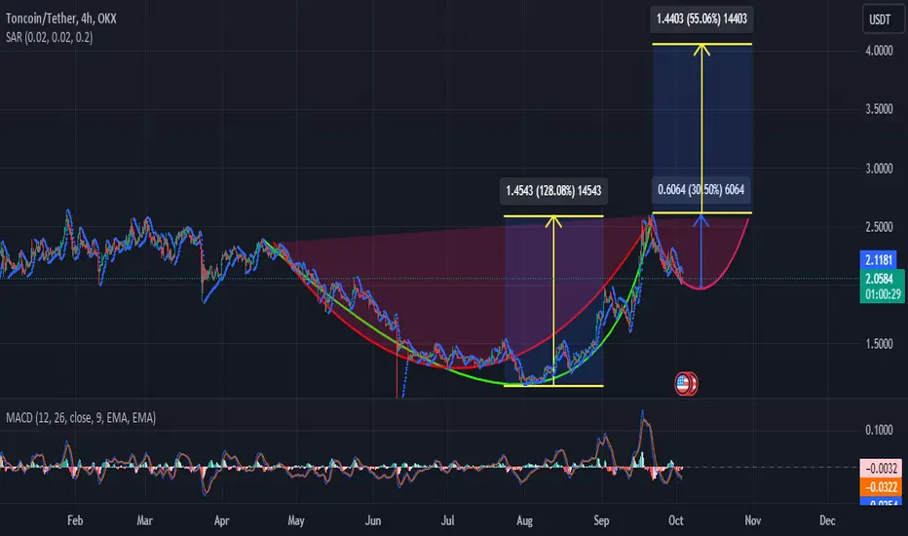Select the 1.4543 (128.08%) measurement label

(553, 191)
